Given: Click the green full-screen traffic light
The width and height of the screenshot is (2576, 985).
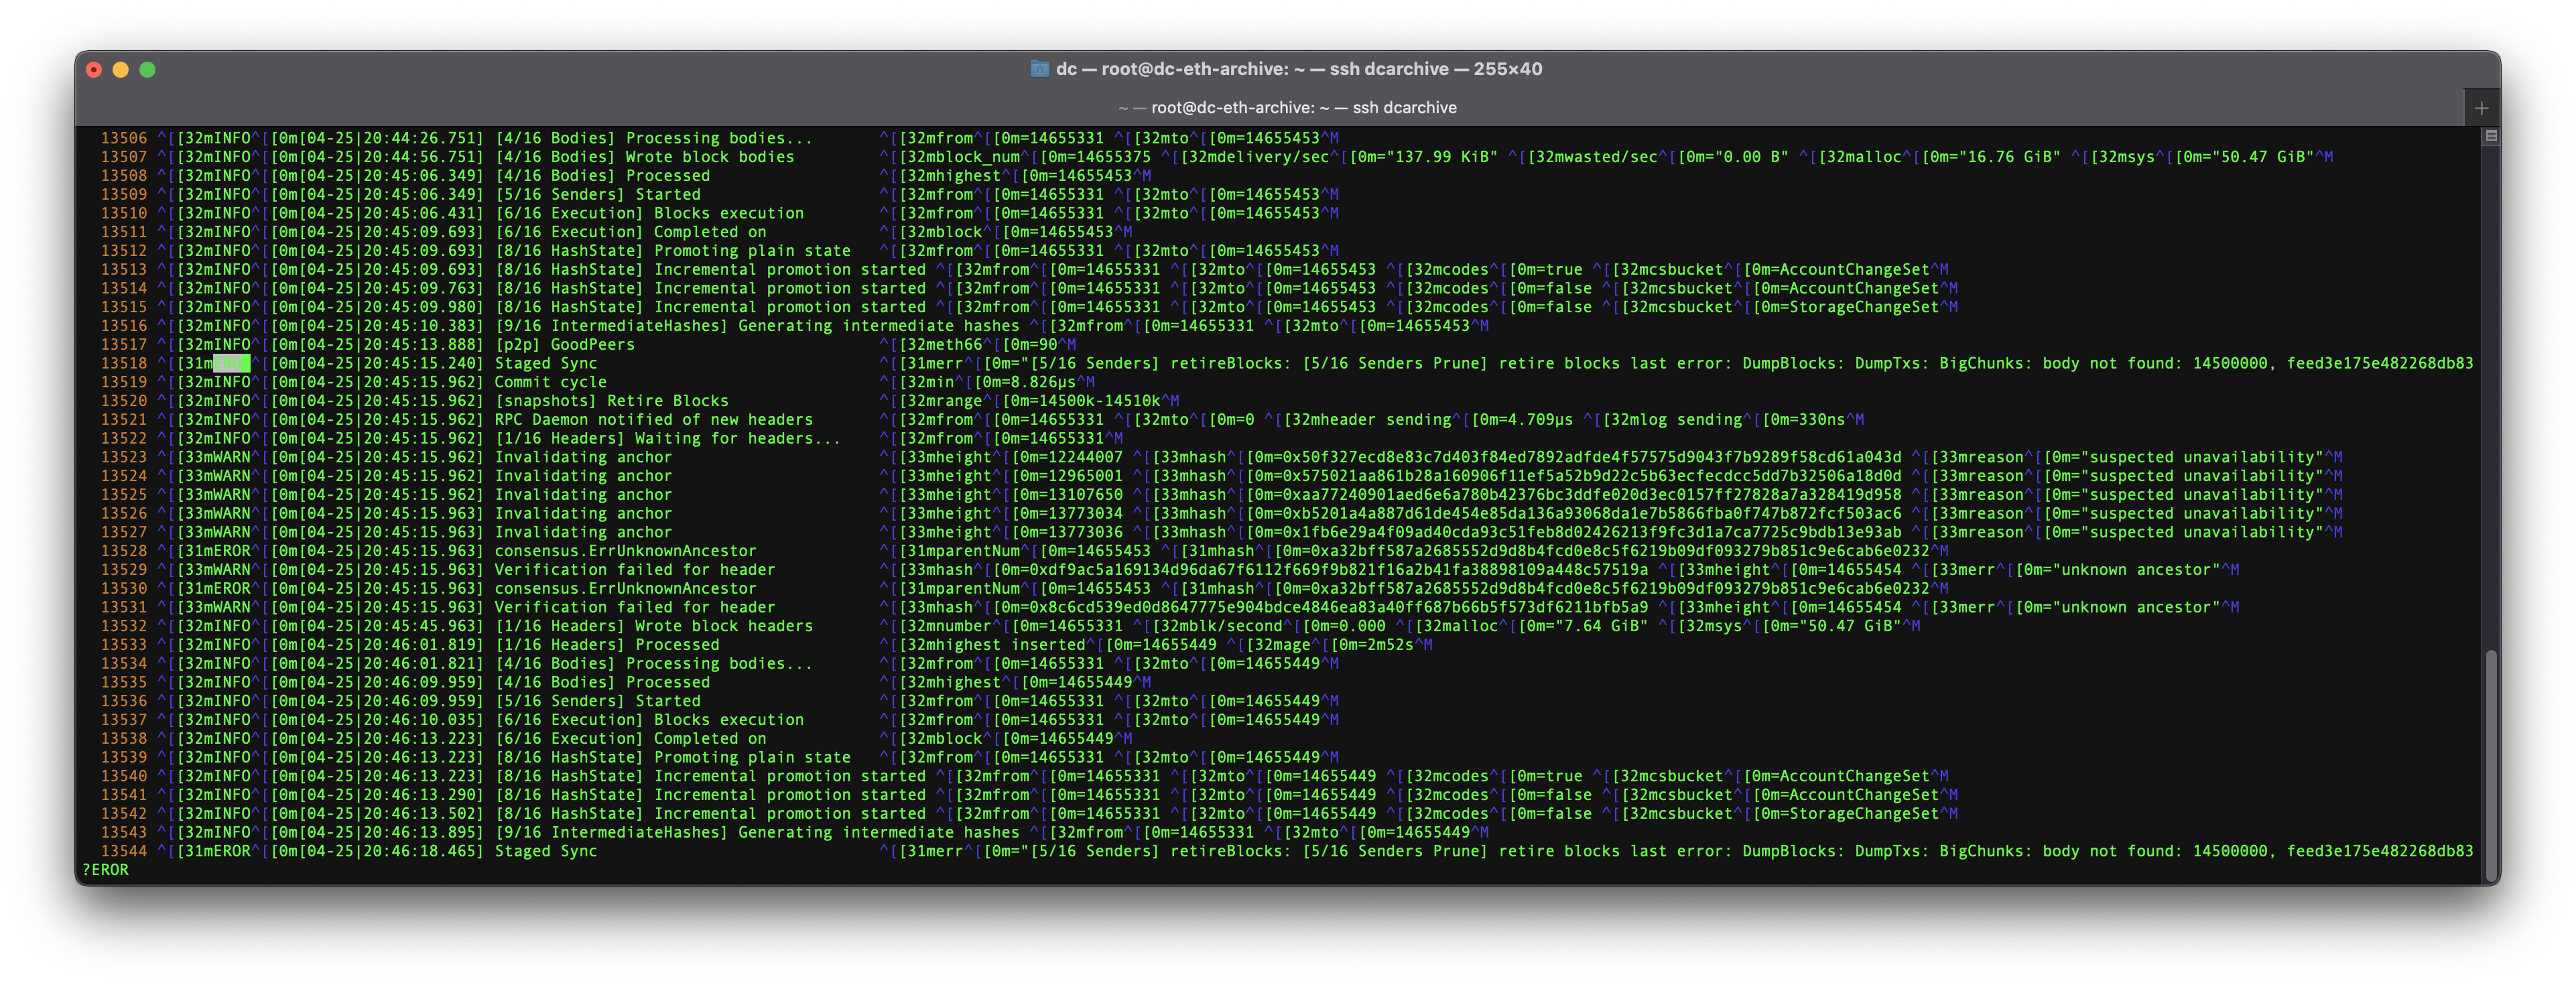Looking at the screenshot, I should pyautogui.click(x=148, y=69).
